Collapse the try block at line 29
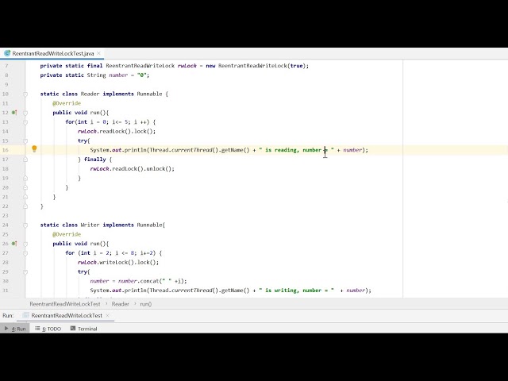Image resolution: width=508 pixels, height=381 pixels. (25, 271)
